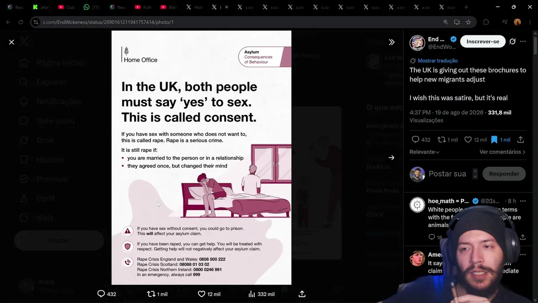Collapse the post side panel with double chevron

pyautogui.click(x=391, y=42)
